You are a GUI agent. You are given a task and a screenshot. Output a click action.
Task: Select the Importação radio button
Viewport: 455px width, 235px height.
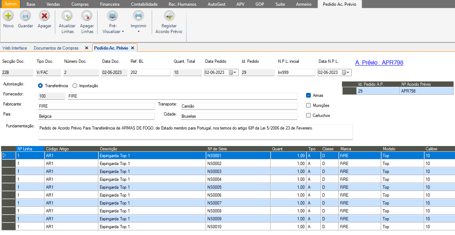coord(75,86)
